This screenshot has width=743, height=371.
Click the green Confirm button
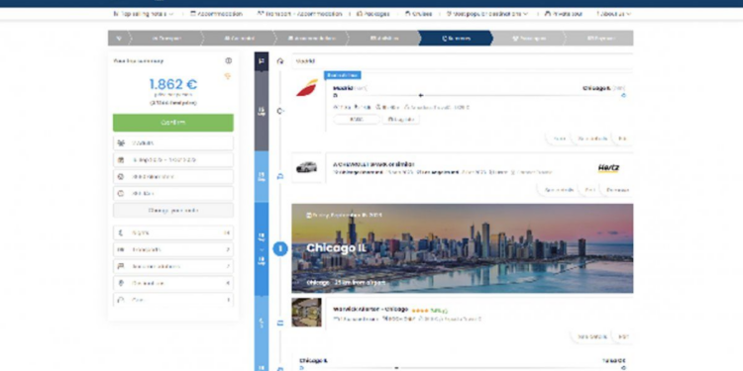click(x=173, y=123)
